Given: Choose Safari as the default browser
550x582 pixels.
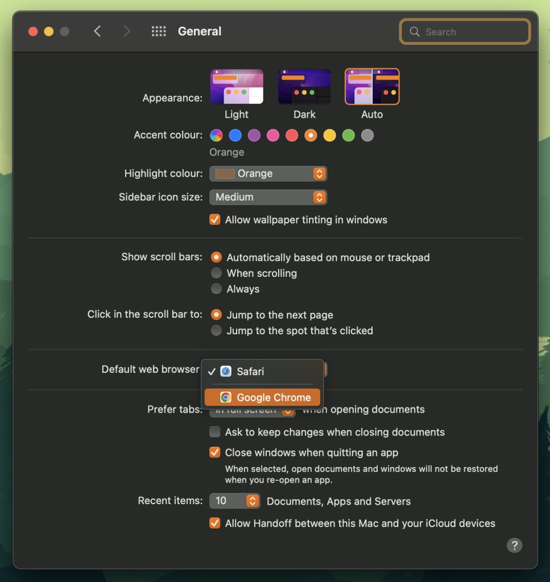Looking at the screenshot, I should (253, 372).
